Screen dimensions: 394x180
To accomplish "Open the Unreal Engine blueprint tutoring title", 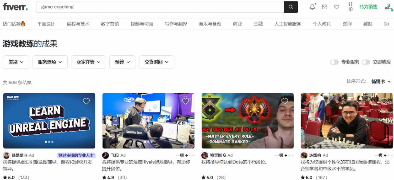I will pyautogui.click(x=48, y=165).
